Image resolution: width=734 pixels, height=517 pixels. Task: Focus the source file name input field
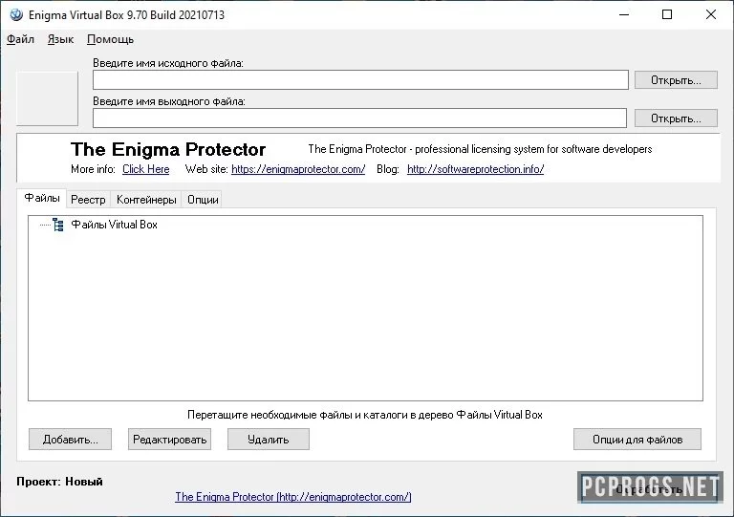click(360, 80)
